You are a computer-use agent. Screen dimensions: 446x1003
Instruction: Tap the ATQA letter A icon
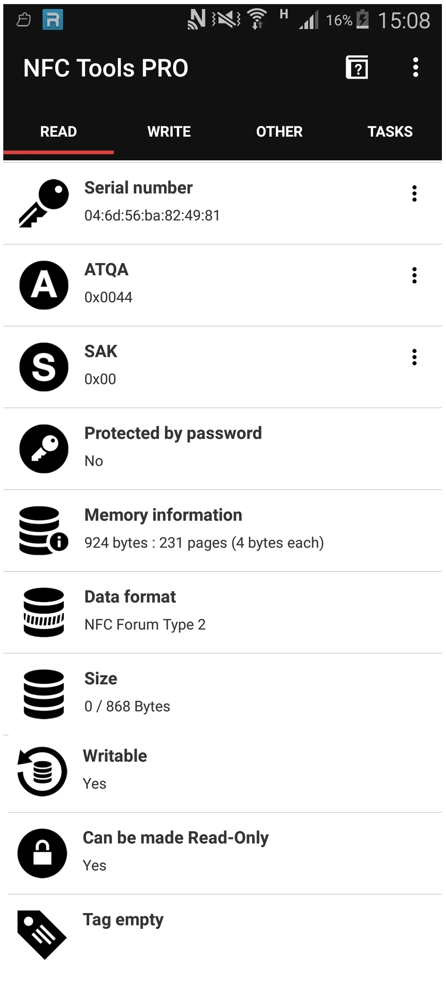(44, 285)
